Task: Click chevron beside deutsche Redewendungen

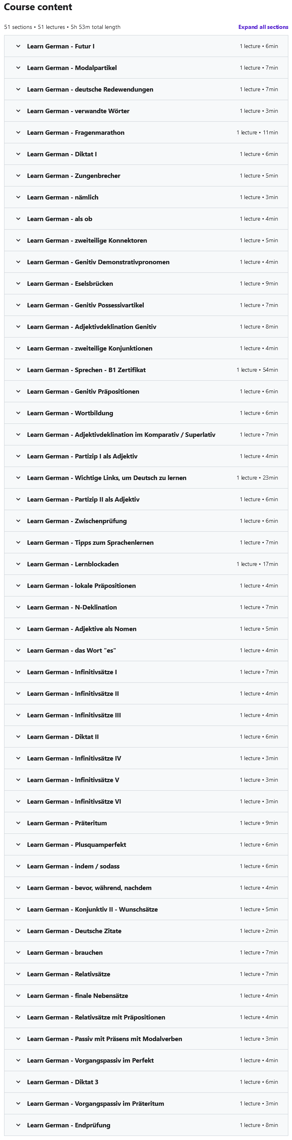Action: [x=18, y=90]
